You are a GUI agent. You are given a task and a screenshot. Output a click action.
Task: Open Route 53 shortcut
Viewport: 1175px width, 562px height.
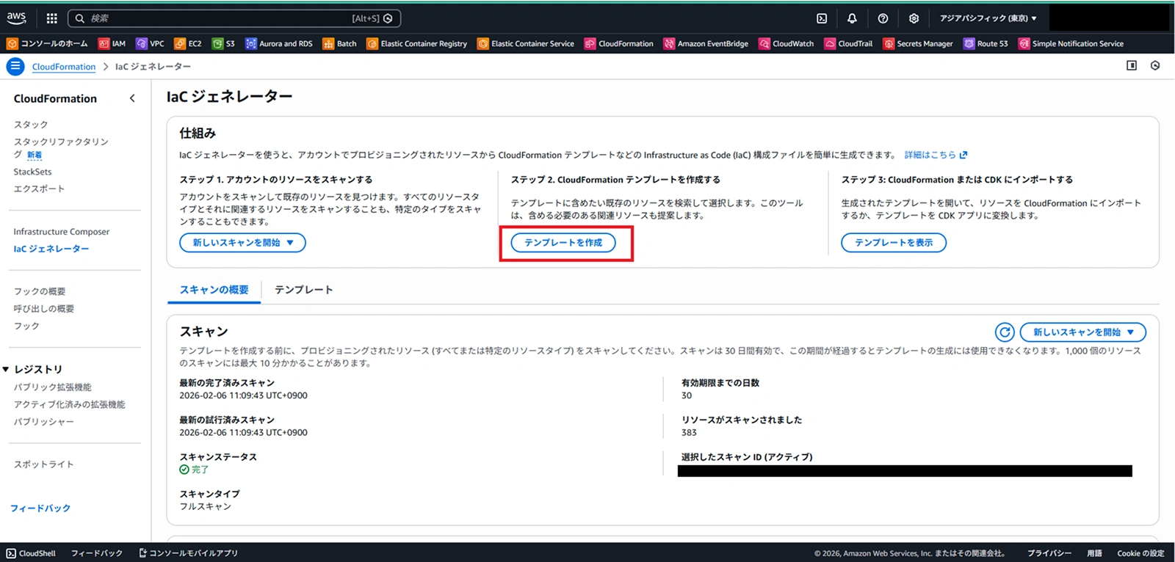[986, 44]
